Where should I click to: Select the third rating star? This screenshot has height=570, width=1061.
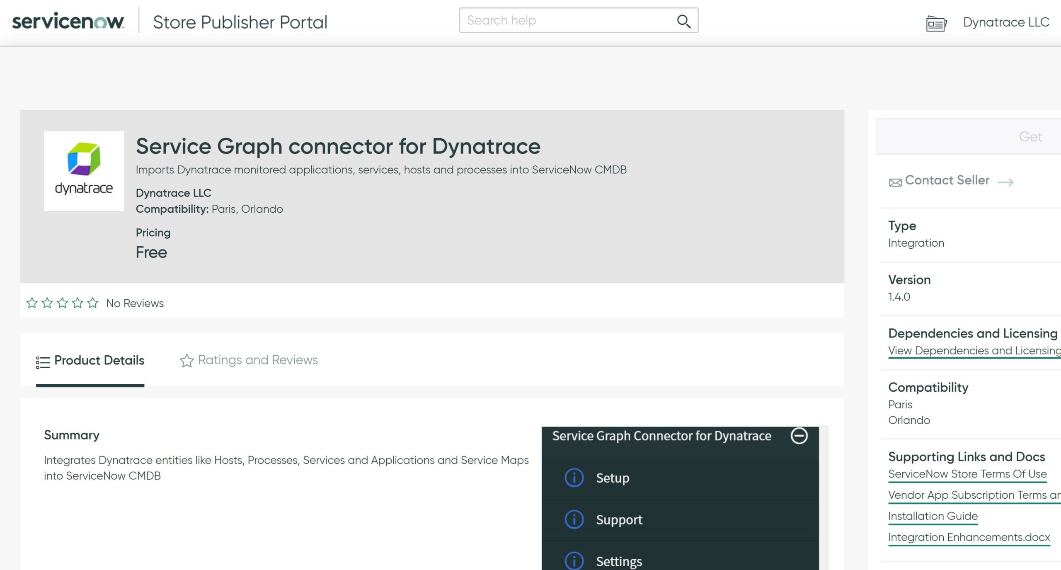(x=62, y=303)
